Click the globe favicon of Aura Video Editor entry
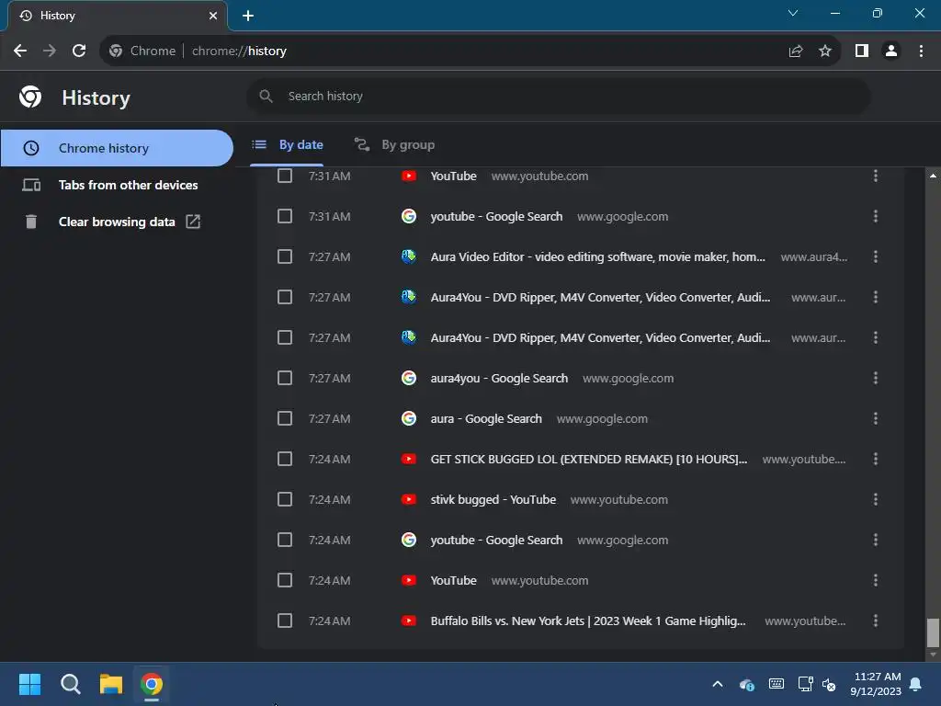 point(409,257)
